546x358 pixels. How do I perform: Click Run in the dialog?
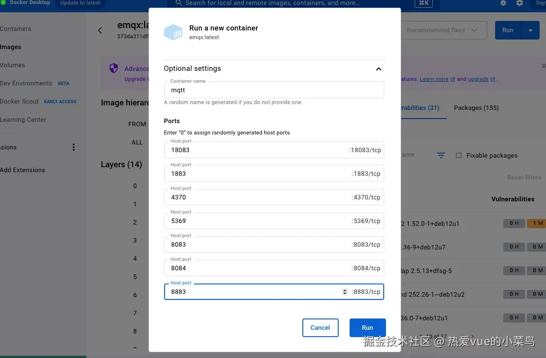tap(367, 328)
